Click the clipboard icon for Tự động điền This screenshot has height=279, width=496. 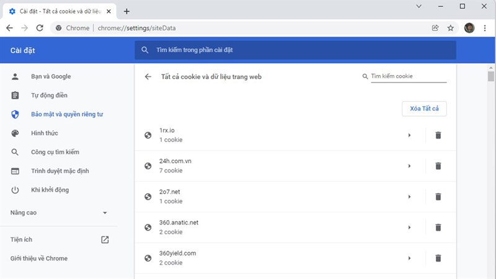pos(15,95)
